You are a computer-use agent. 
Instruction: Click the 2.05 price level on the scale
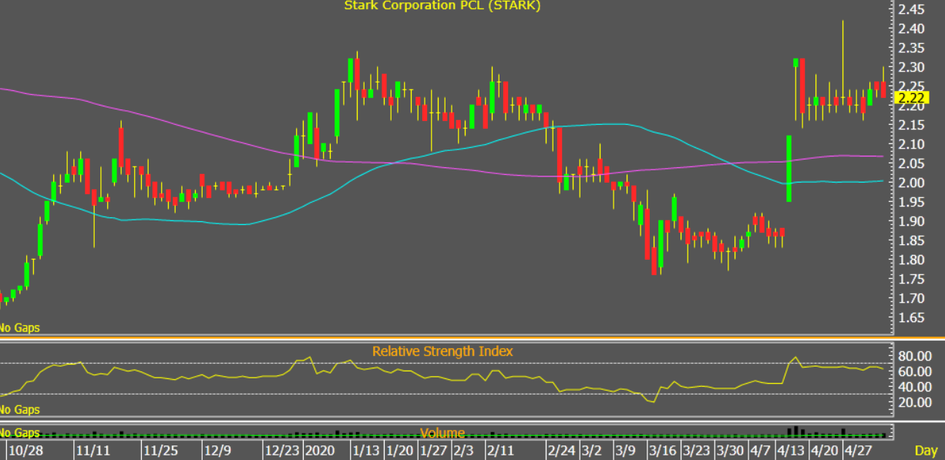click(x=912, y=163)
